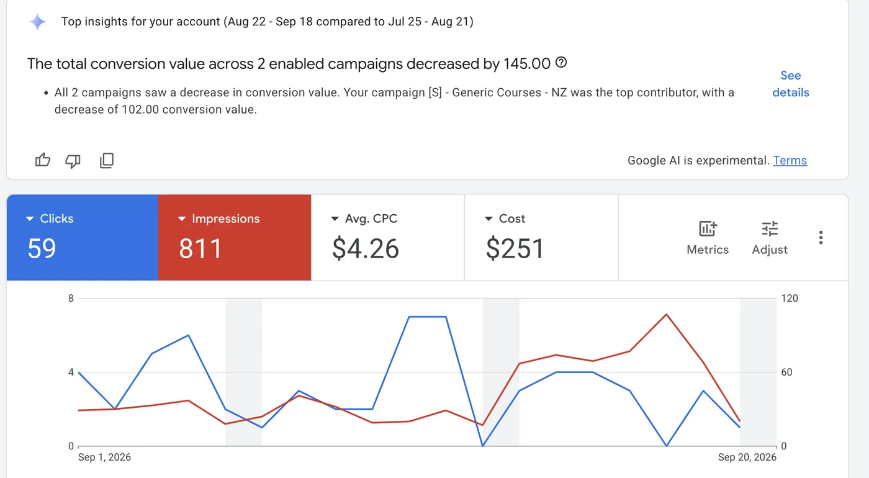Click the thumbs up feedback icon

43,160
